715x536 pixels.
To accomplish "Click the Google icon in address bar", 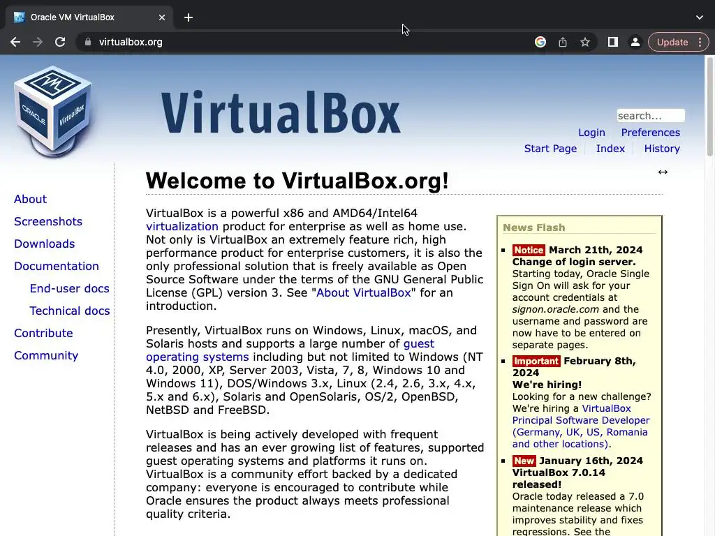I will click(x=540, y=42).
